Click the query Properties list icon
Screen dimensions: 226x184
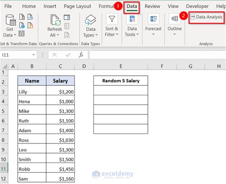(x=67, y=26)
